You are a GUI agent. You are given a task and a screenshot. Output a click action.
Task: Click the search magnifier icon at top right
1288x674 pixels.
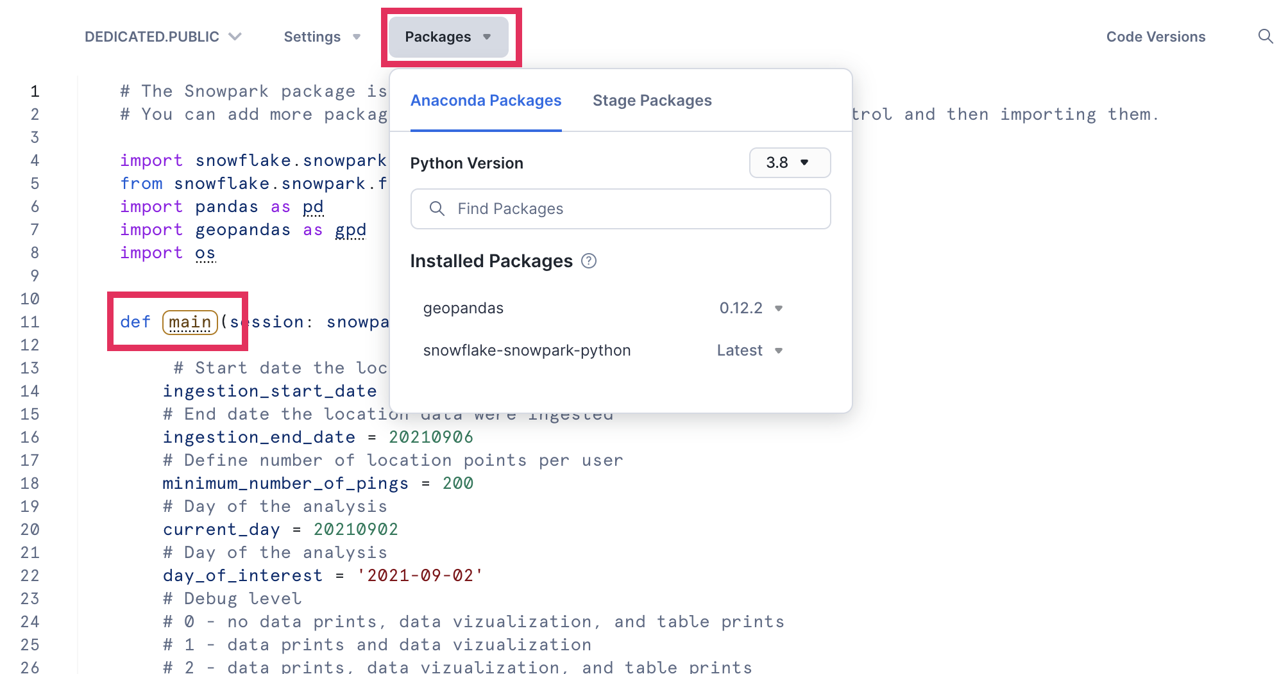pos(1265,37)
